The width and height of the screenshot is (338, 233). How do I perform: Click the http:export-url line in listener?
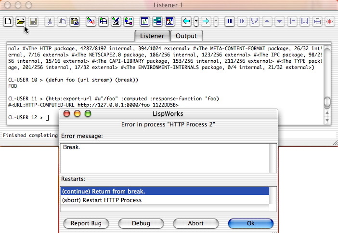tap(114, 99)
